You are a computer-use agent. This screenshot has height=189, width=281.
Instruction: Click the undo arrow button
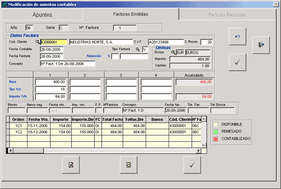coord(238,37)
